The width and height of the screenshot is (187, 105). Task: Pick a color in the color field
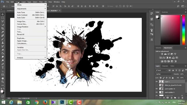coord(170,30)
